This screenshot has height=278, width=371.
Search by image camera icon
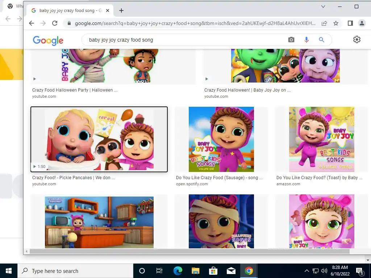pos(291,40)
